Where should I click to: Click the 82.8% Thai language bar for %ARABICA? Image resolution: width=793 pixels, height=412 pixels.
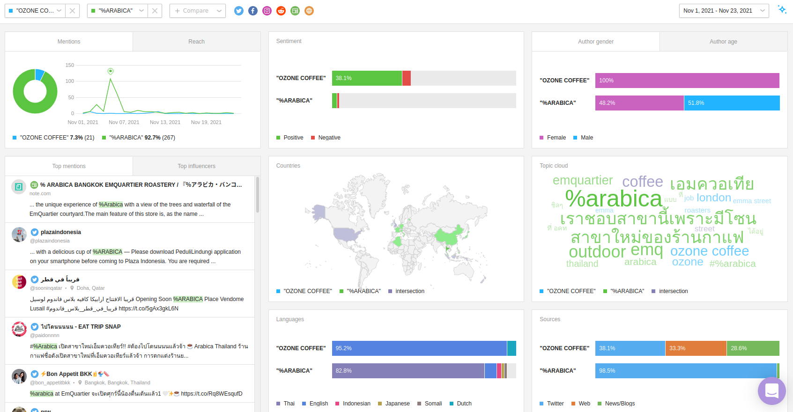point(408,371)
